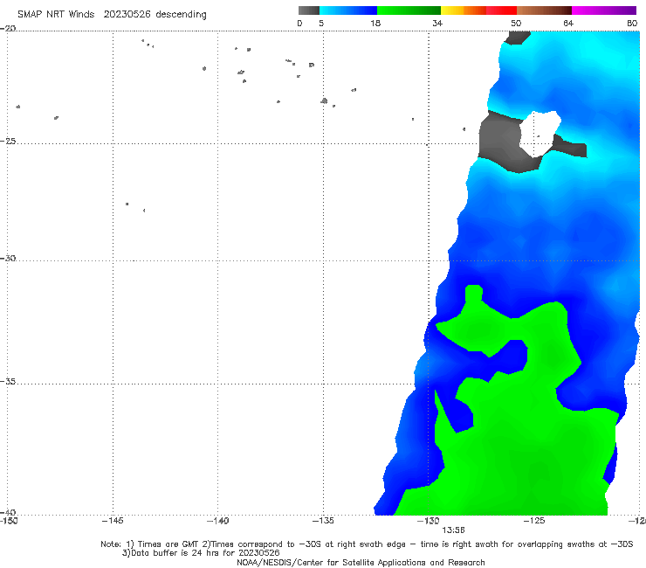Viewport: 646px width, 568px height.
Task: Click the colorbar label '34'
Action: pyautogui.click(x=437, y=24)
